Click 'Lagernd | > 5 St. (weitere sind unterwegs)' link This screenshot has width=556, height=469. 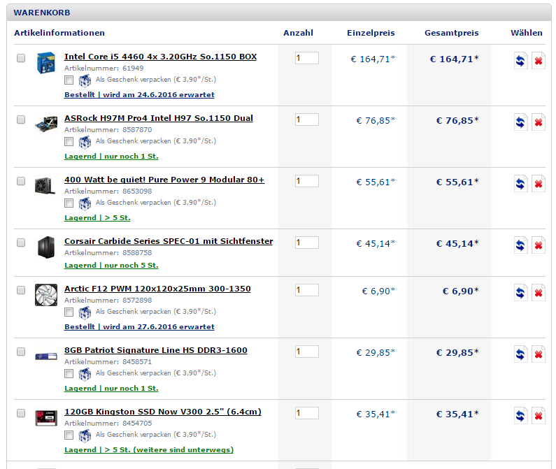click(x=149, y=450)
